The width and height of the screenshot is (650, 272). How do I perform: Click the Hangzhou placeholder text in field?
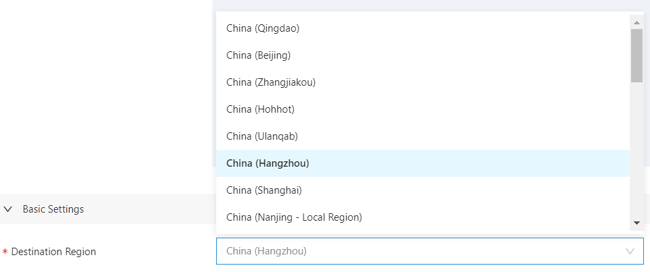pyautogui.click(x=266, y=251)
